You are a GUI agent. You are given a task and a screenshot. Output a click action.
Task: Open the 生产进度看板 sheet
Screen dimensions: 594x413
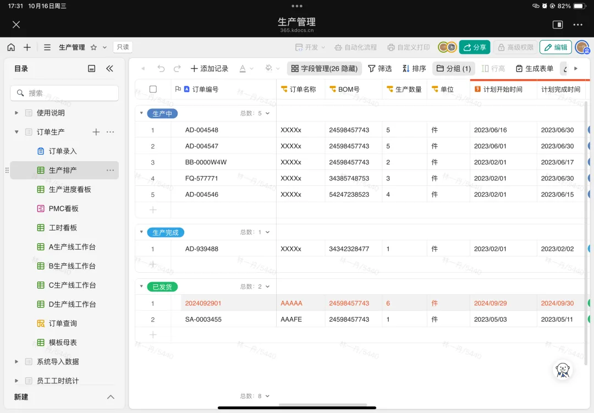click(70, 189)
